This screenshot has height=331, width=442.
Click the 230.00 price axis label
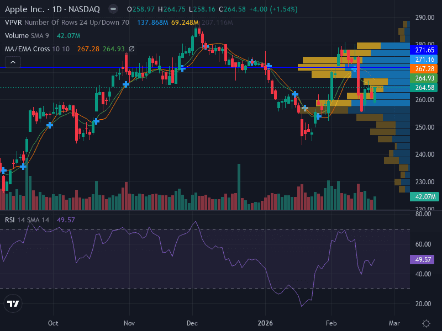coord(425,182)
